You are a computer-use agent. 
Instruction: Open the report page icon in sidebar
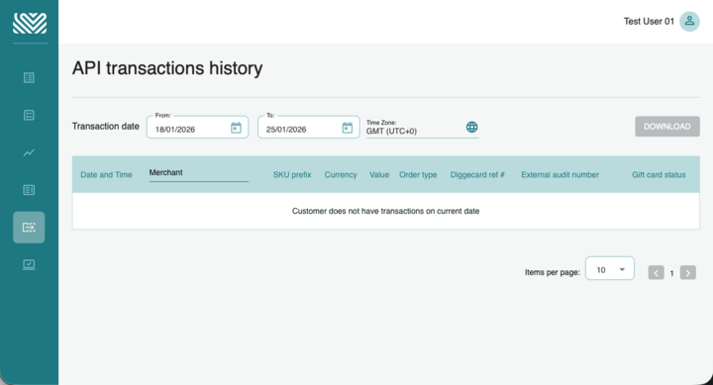(x=29, y=190)
